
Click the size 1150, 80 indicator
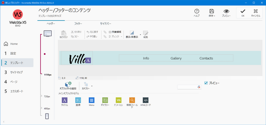tap(81, 78)
